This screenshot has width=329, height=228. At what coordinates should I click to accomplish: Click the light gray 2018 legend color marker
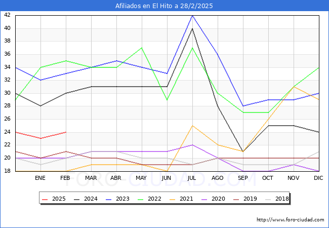(268, 199)
